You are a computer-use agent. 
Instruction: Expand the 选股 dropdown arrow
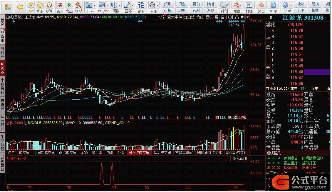click(158, 5)
